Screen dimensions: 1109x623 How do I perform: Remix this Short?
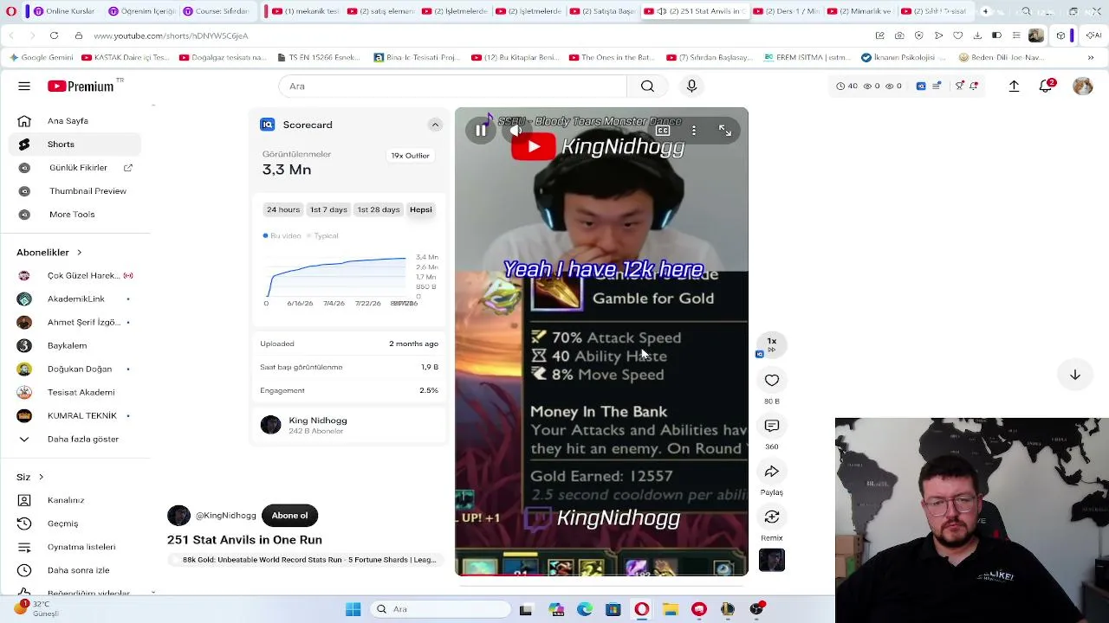coord(772,517)
